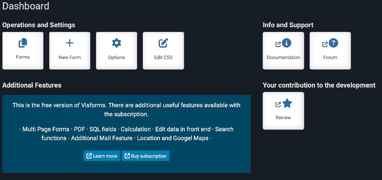382x180 pixels.
Task: Open the Review tile label
Action: click(x=283, y=118)
